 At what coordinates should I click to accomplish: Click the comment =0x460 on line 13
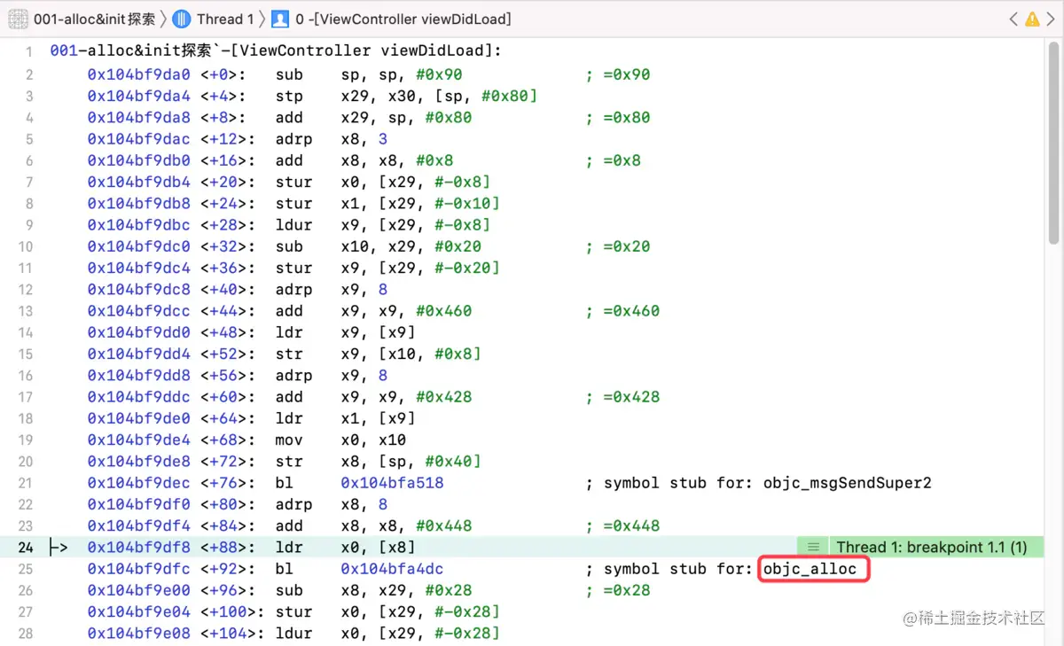pos(632,311)
